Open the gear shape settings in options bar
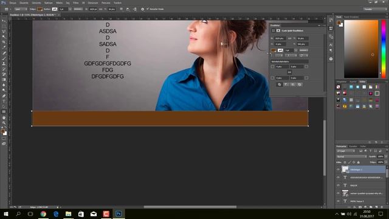Viewport: 389px width, 219px height. tap(143, 9)
